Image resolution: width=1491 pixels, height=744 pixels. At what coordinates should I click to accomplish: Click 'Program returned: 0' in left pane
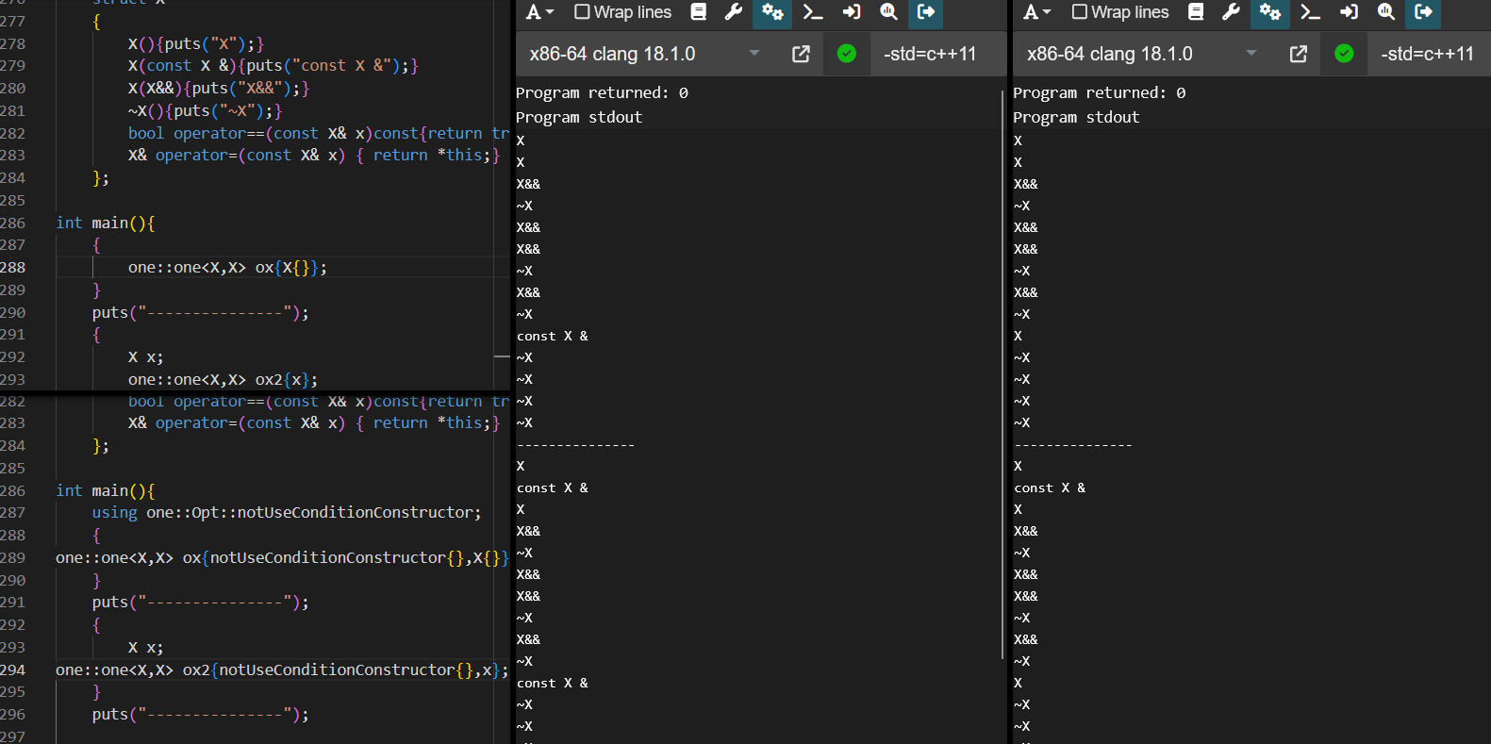(x=602, y=92)
